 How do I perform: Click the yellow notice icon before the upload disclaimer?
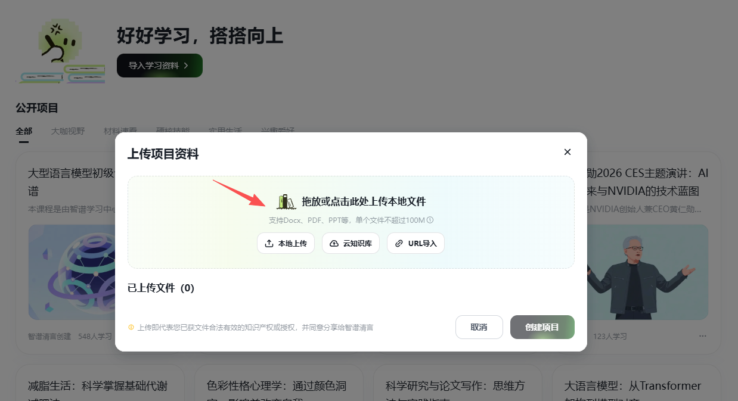(x=131, y=327)
